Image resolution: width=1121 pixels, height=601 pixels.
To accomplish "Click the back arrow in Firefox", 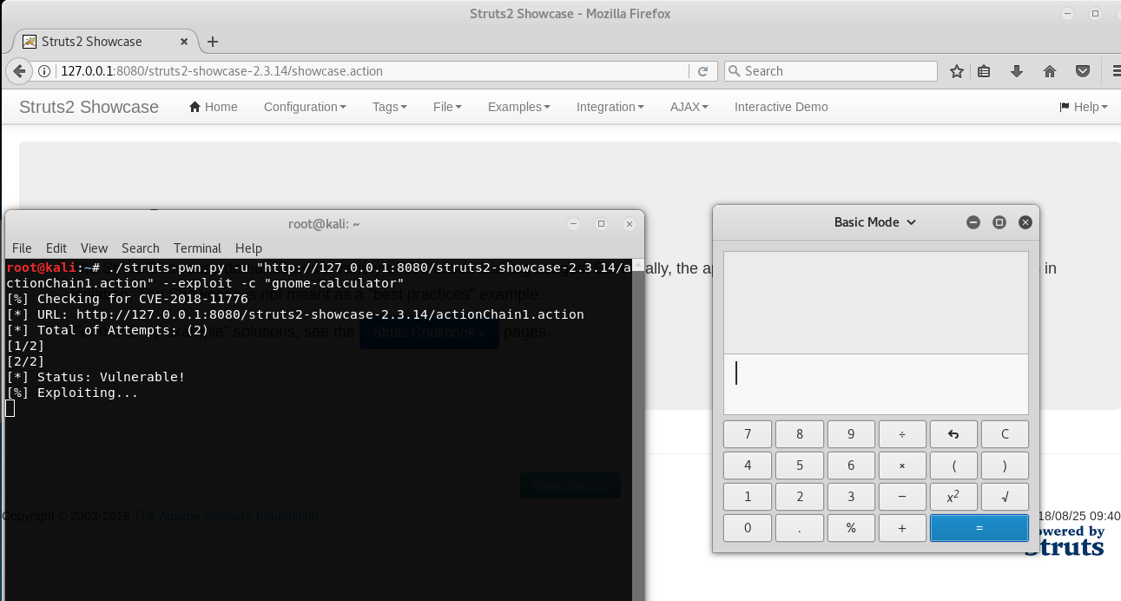I will click(x=18, y=71).
